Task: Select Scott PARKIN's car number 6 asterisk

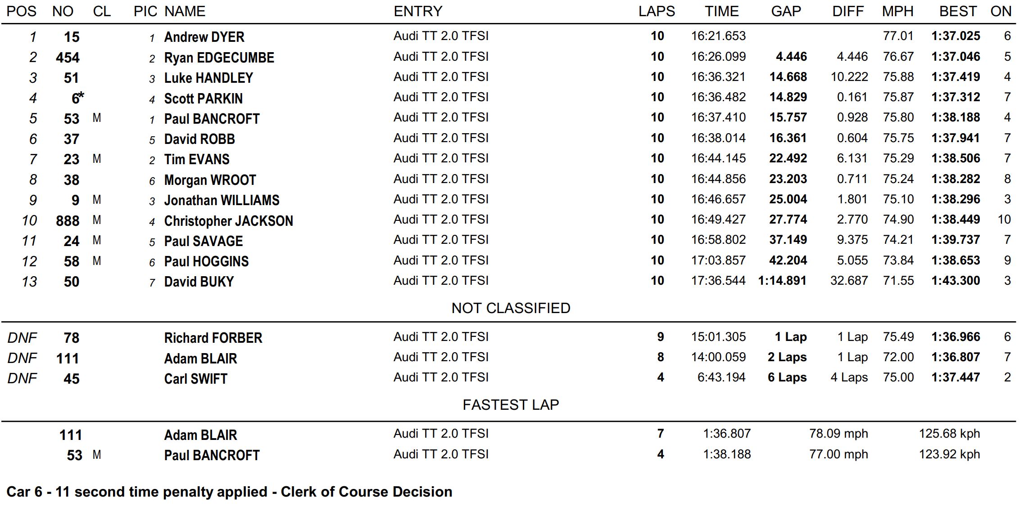Action: [77, 98]
